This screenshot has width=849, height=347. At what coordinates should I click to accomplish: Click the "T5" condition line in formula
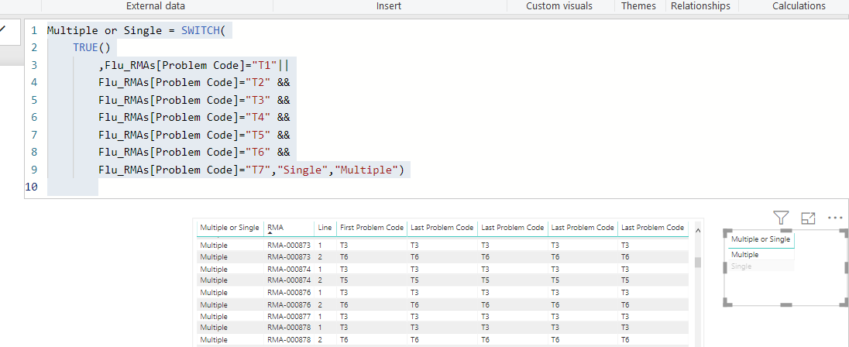[194, 135]
